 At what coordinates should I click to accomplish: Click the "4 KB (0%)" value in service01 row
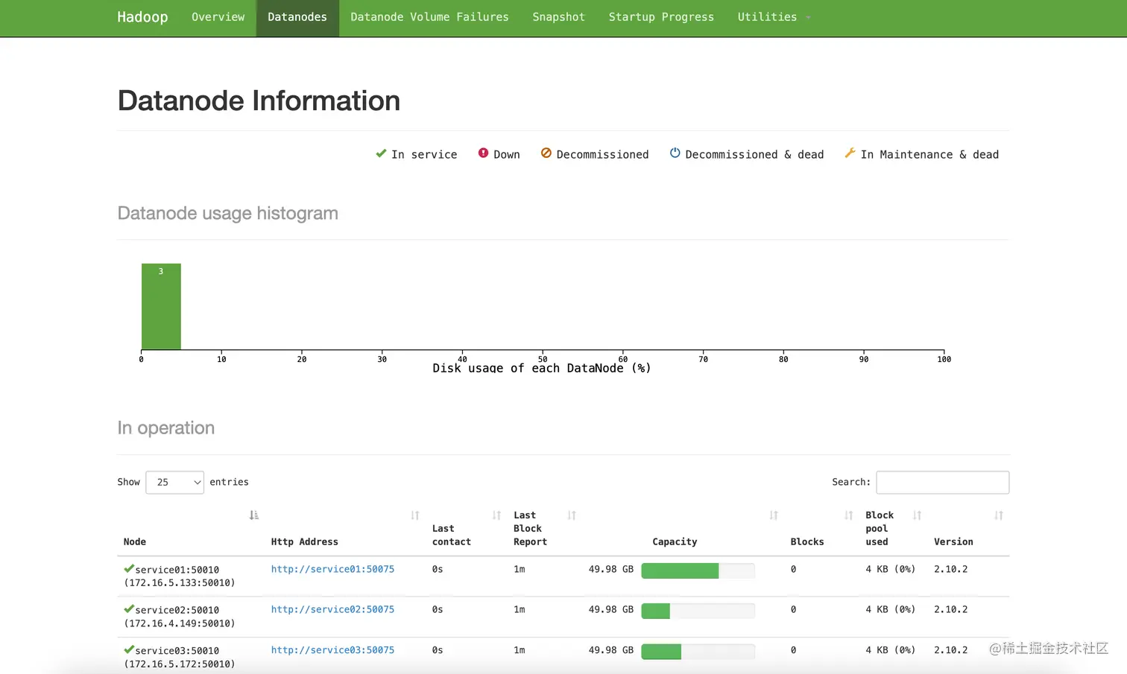(x=891, y=569)
